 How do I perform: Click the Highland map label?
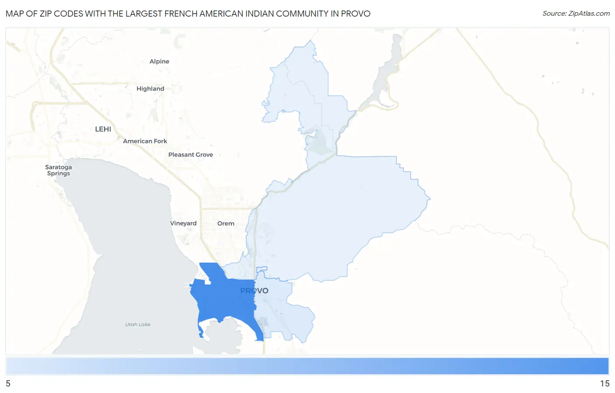coord(150,89)
